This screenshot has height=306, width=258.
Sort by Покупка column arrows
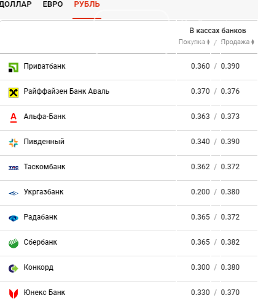click(x=208, y=42)
